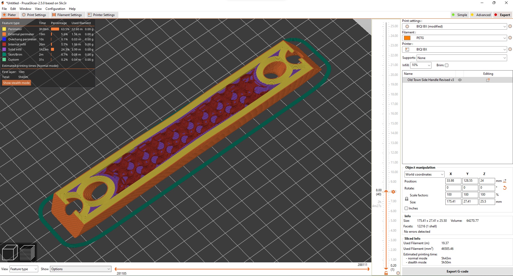
Task: Click the gear icon next to PETG filament
Action: point(510,38)
